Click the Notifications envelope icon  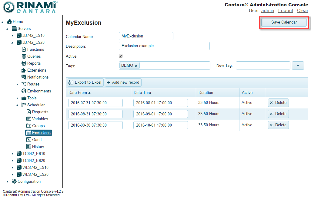point(24,77)
